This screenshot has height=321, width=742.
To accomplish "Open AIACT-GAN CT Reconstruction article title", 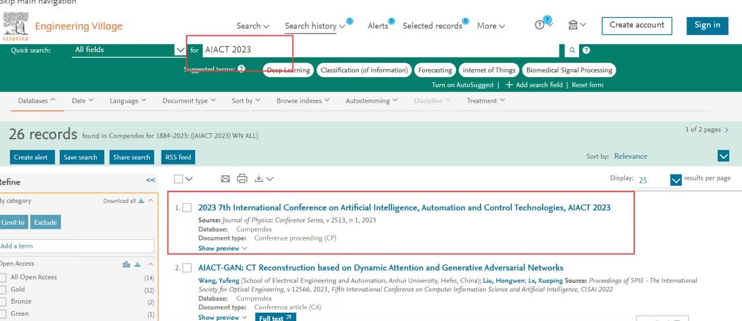I will pos(381,268).
